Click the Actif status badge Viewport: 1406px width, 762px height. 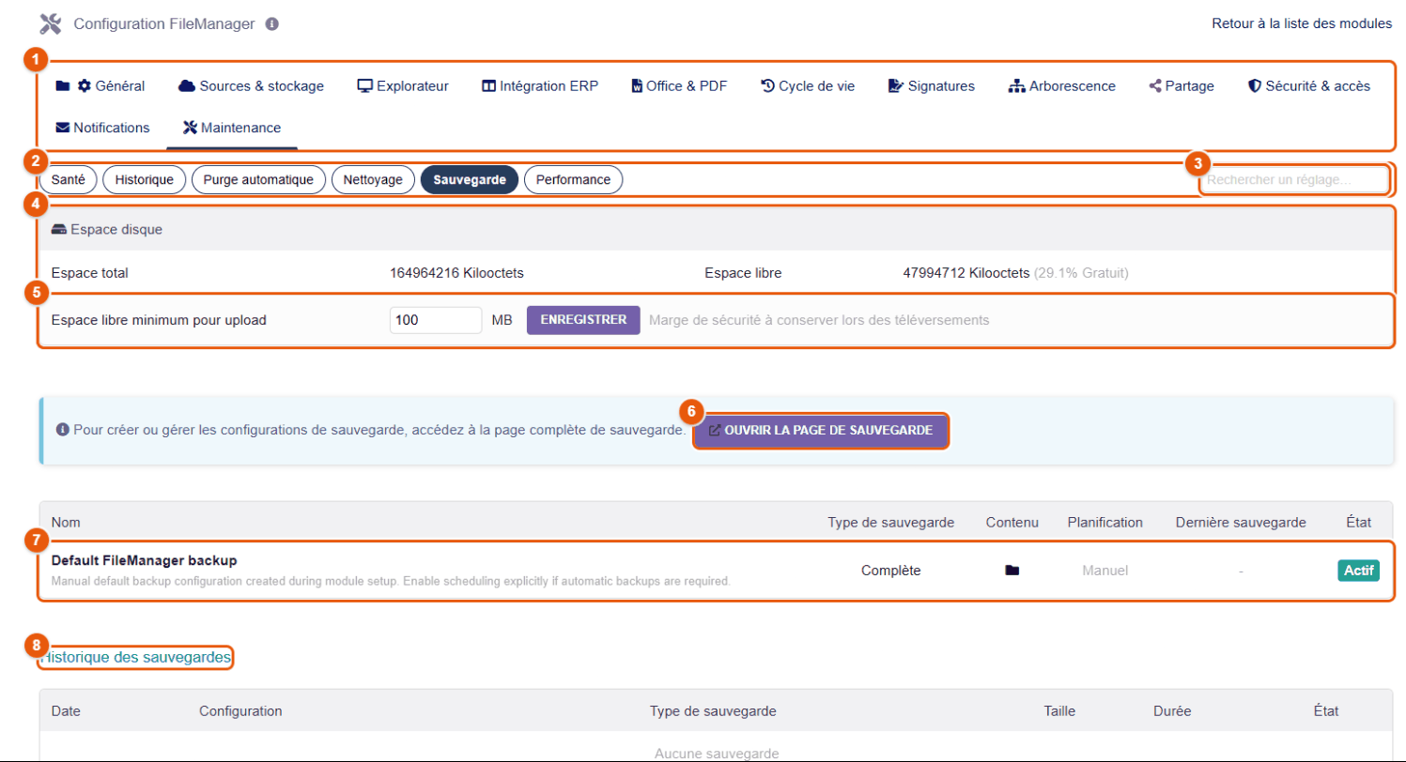tap(1358, 570)
